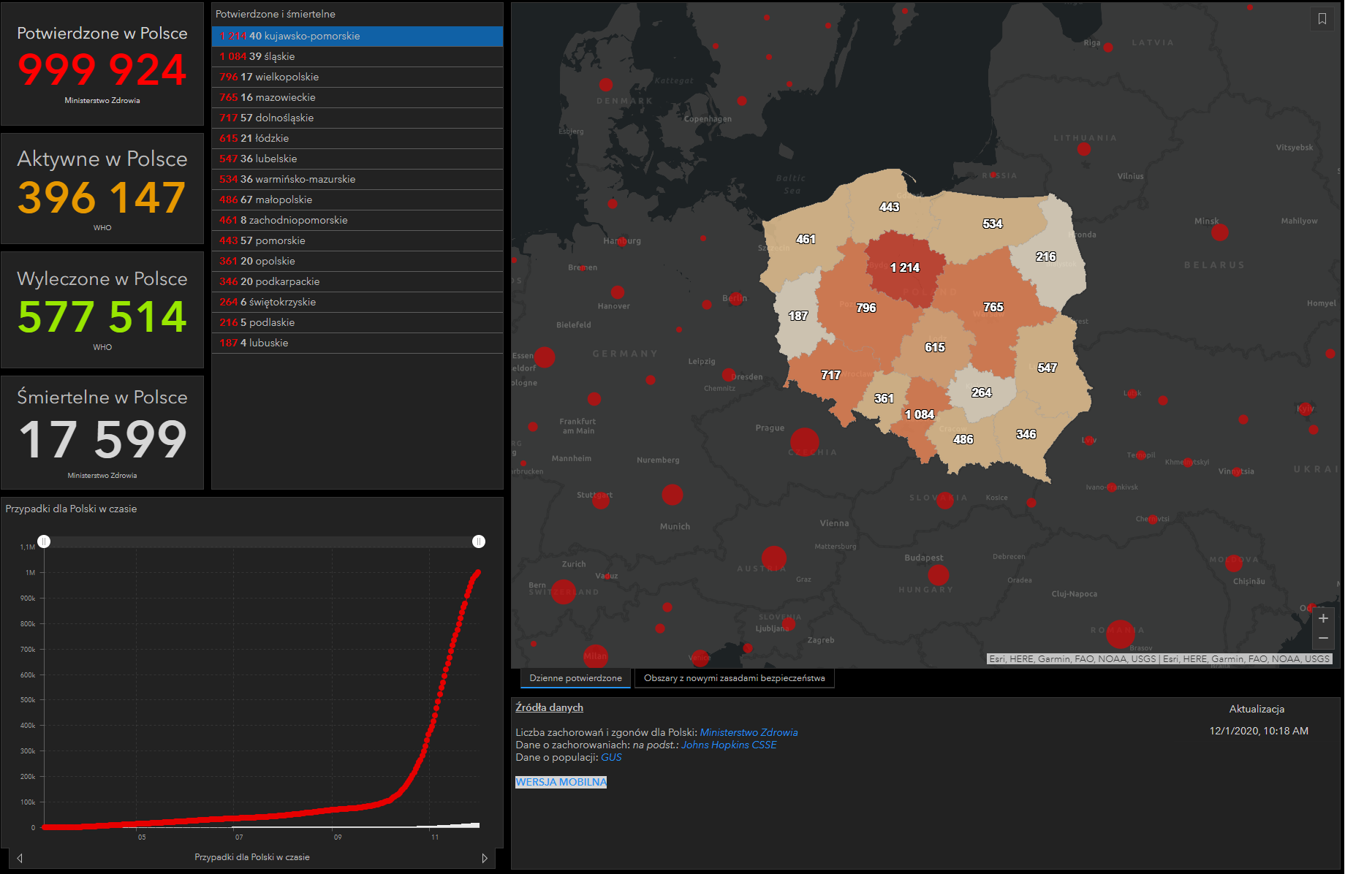Click the 486 region label on map
The width and height of the screenshot is (1345, 874).
[x=963, y=439]
